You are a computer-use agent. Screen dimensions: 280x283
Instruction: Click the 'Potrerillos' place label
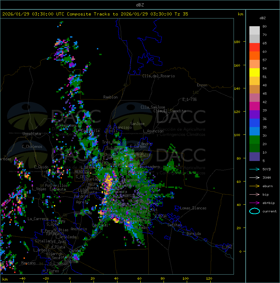[x=56, y=186]
